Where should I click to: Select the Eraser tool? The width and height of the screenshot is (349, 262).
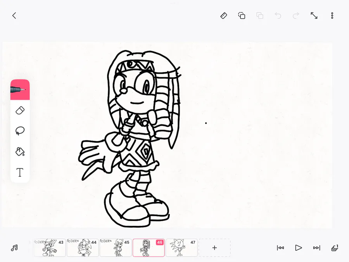pyautogui.click(x=20, y=111)
